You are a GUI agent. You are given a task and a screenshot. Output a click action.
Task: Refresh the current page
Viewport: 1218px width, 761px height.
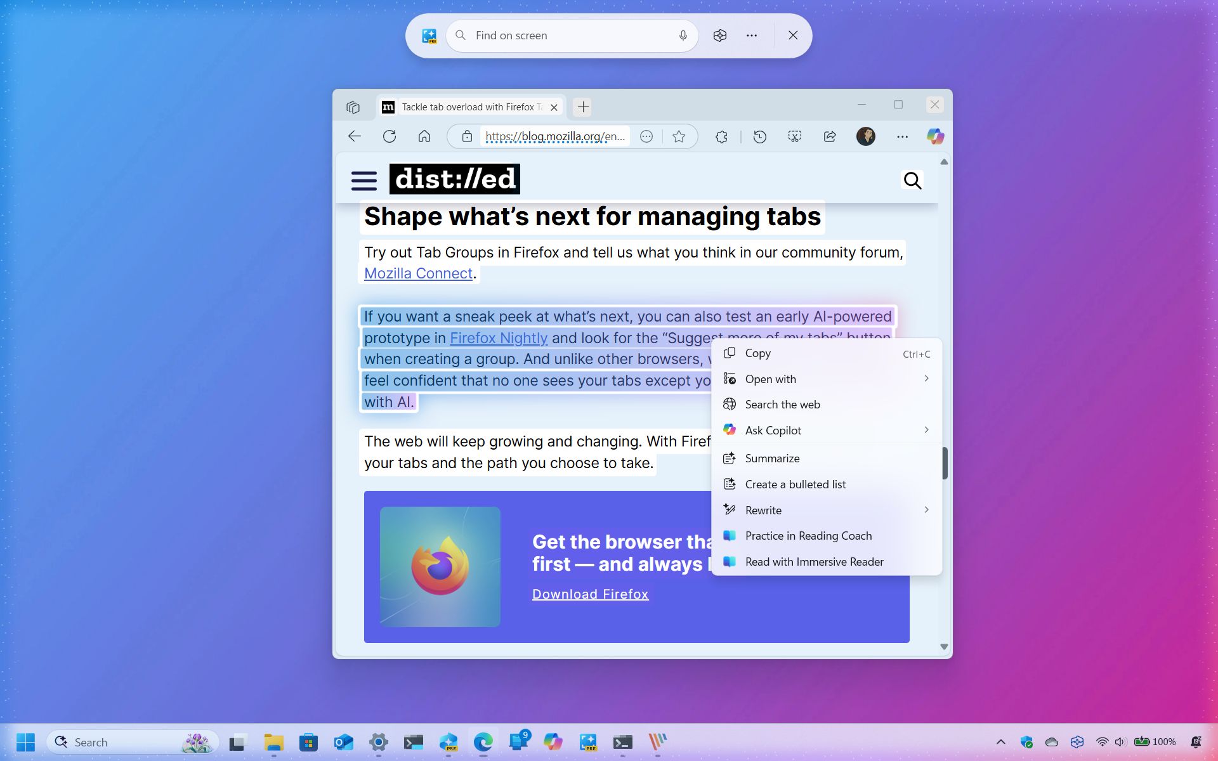pyautogui.click(x=390, y=136)
